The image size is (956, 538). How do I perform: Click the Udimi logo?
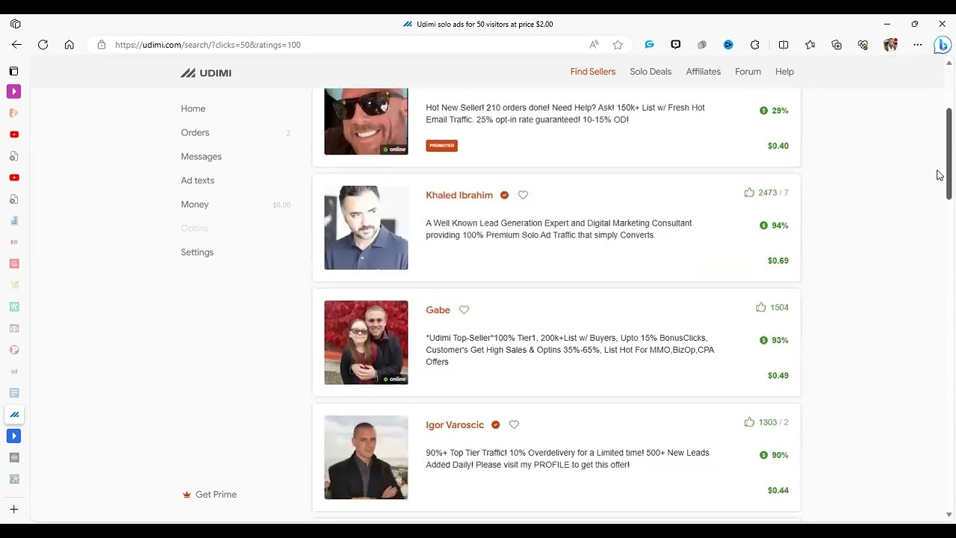coord(206,72)
